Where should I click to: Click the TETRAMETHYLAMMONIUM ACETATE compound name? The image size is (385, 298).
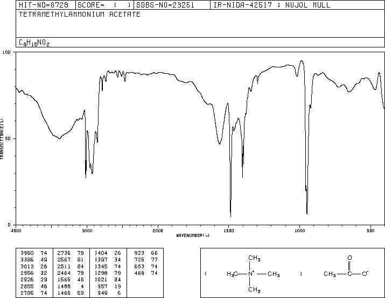[x=80, y=15]
